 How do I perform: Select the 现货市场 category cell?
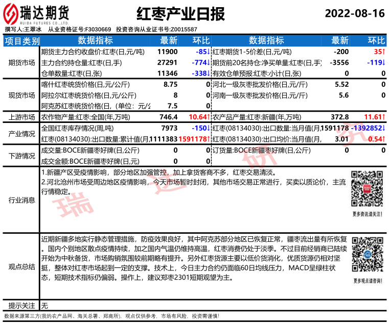click(21, 95)
